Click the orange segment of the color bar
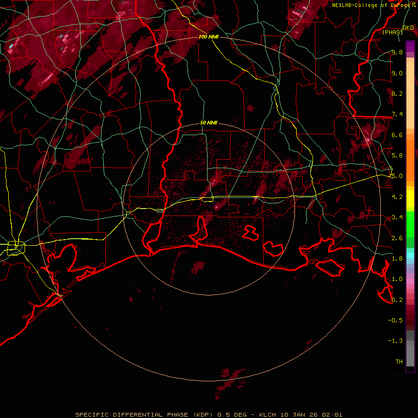 410,160
